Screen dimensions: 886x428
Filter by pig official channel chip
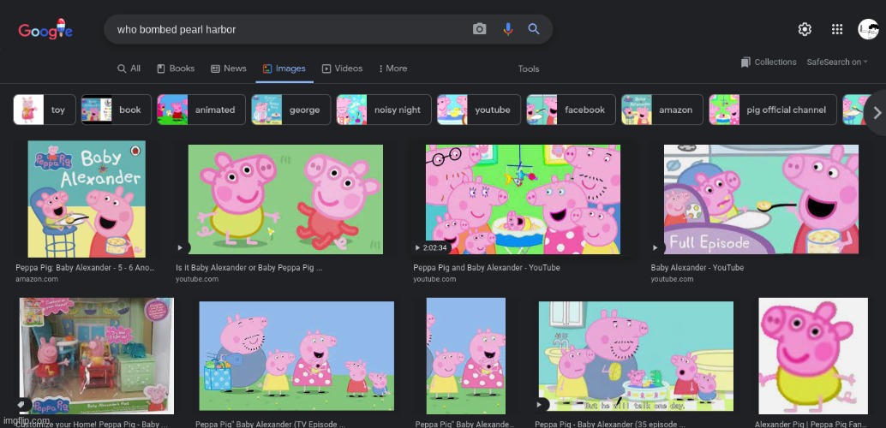[x=773, y=110]
